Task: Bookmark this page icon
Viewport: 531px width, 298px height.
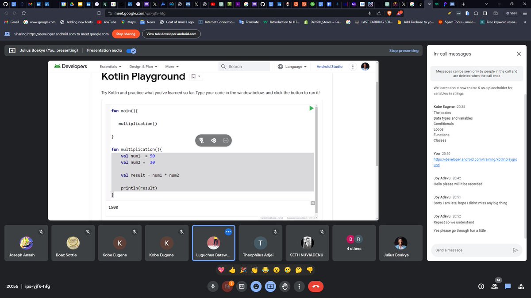Action: point(100,13)
